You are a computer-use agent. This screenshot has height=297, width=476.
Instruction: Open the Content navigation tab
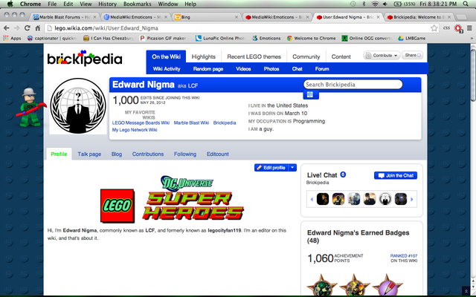pyautogui.click(x=341, y=56)
